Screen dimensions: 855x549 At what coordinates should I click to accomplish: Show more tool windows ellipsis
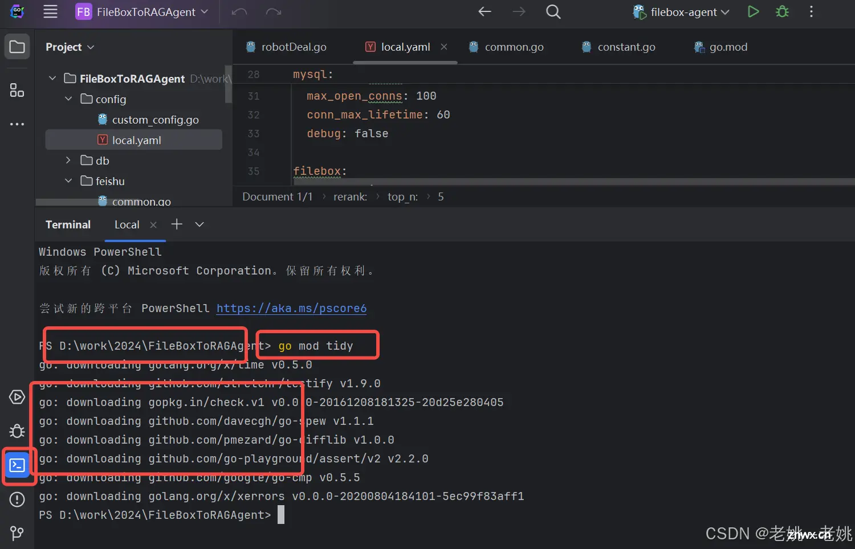click(17, 124)
